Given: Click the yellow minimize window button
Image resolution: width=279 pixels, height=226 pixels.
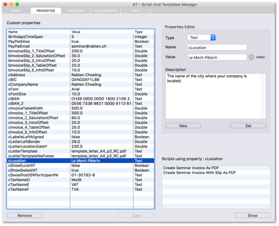Looking at the screenshot, I should click(11, 4).
